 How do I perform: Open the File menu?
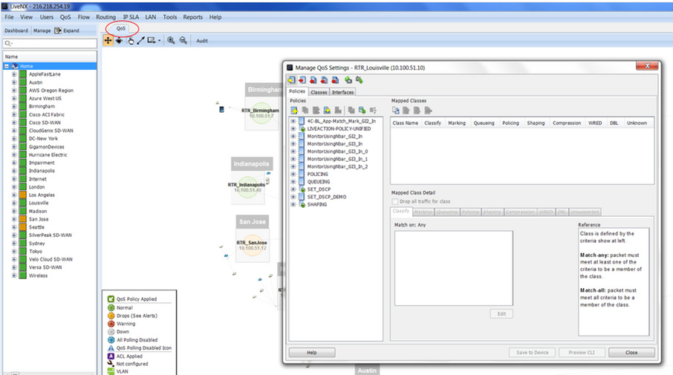point(9,17)
